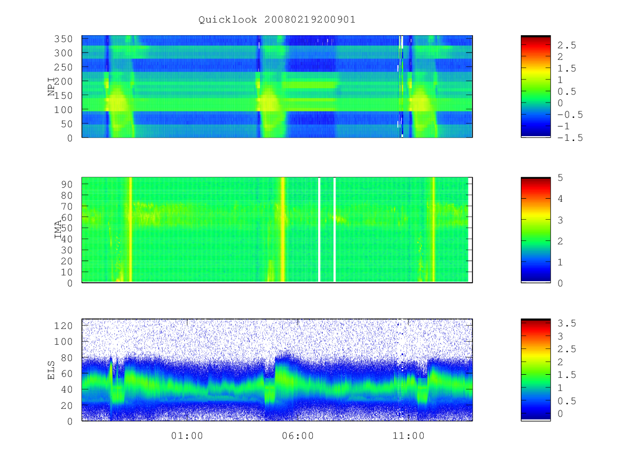Click 2.5 on ELS color scale
The height and width of the screenshot is (473, 630).
(566, 349)
